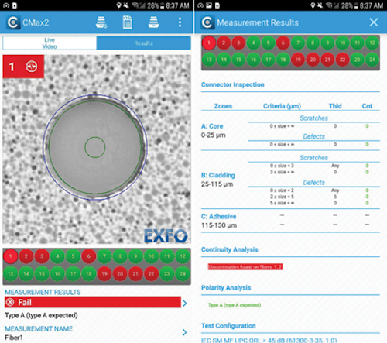The image size is (387, 343).
Task: Tap the 'B: Cladding' zone label
Action: (x=218, y=175)
